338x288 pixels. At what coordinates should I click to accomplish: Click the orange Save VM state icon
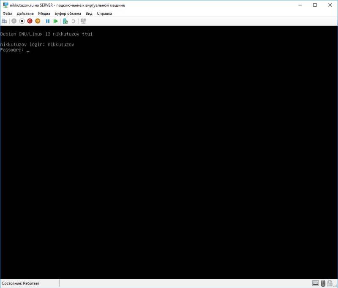[37, 21]
